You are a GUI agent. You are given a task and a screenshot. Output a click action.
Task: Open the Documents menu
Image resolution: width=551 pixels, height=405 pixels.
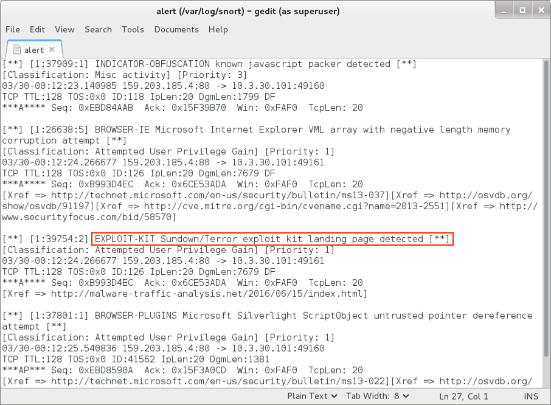176,30
